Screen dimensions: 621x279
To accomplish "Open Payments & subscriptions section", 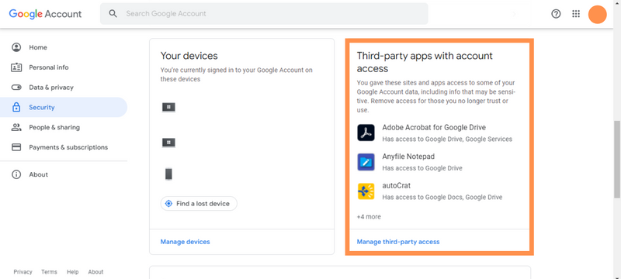I will point(64,147).
